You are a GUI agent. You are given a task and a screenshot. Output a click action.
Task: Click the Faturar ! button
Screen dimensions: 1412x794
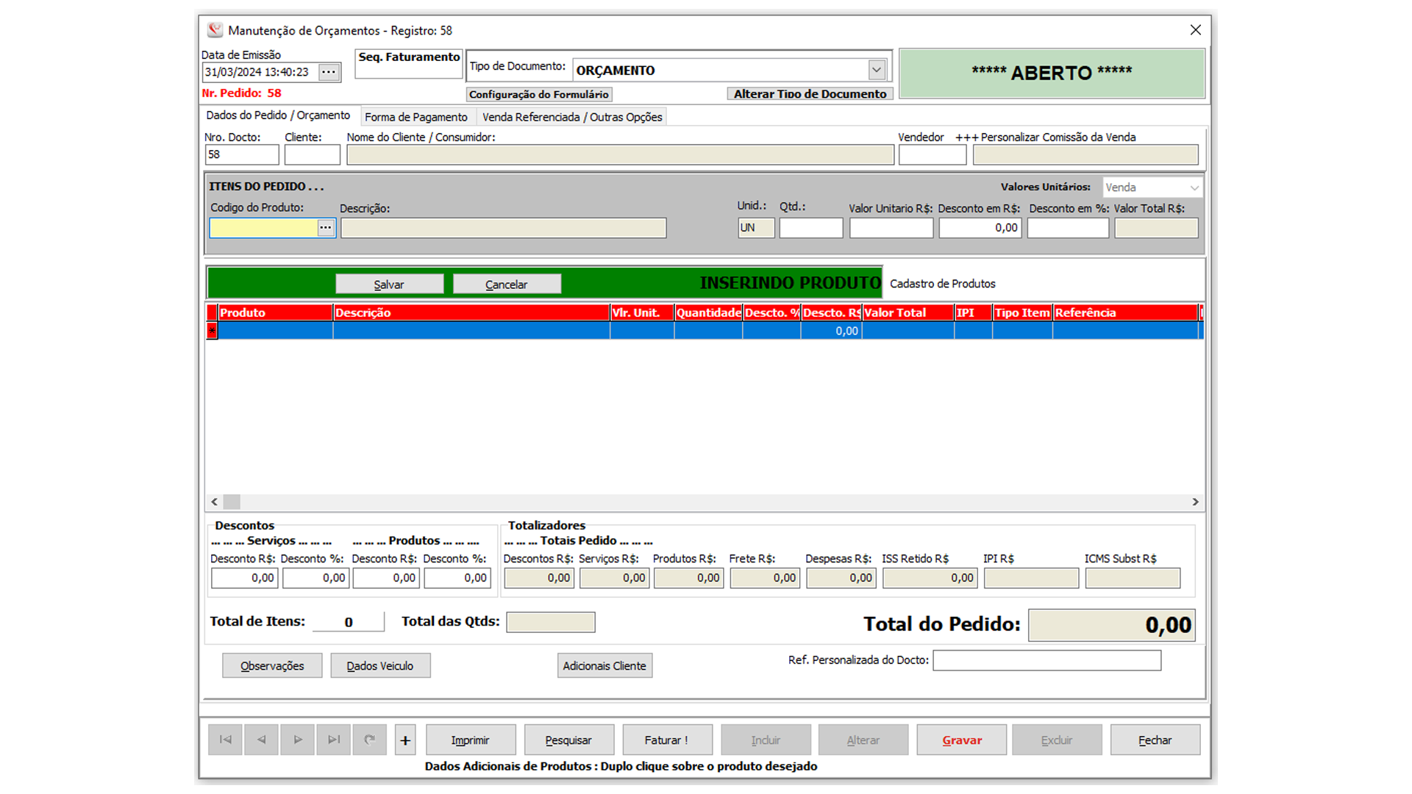[667, 740]
